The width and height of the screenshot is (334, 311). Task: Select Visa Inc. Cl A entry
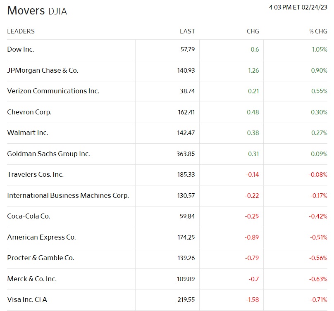click(x=27, y=300)
